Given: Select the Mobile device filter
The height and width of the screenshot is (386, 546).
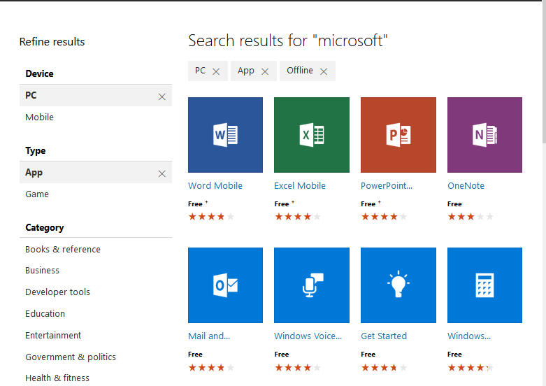Looking at the screenshot, I should (x=39, y=117).
